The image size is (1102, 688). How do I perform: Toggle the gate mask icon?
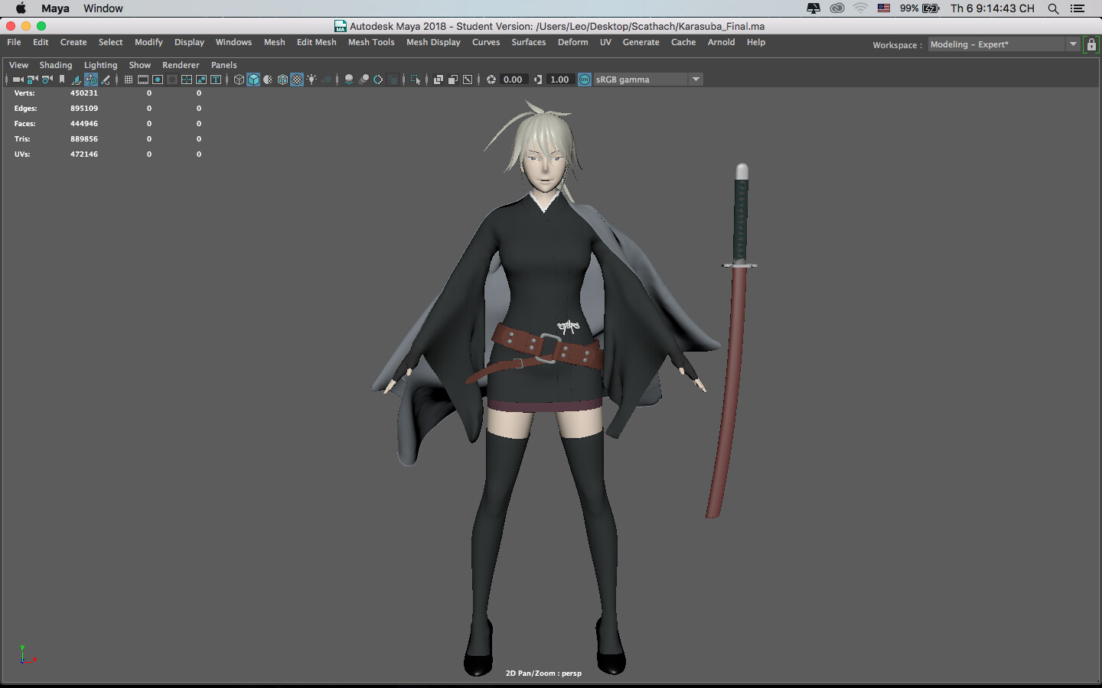click(172, 80)
